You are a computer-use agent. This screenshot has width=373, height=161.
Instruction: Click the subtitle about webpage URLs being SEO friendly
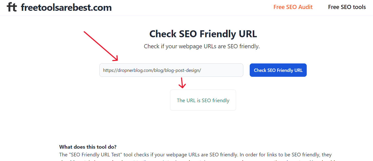pos(202,46)
